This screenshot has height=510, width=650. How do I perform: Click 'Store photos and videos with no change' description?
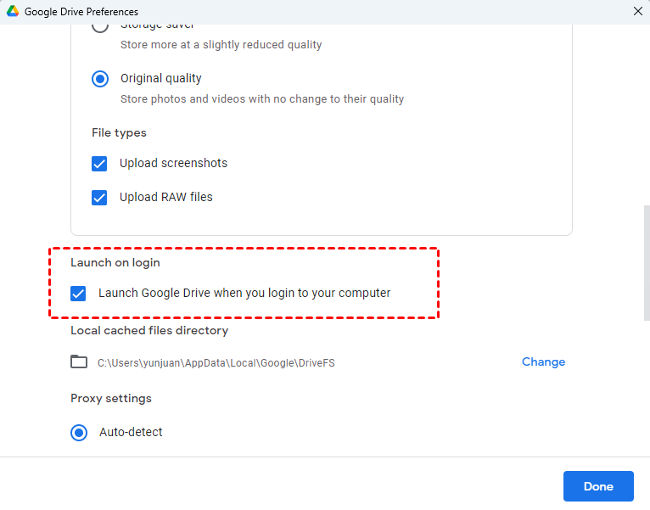[261, 99]
